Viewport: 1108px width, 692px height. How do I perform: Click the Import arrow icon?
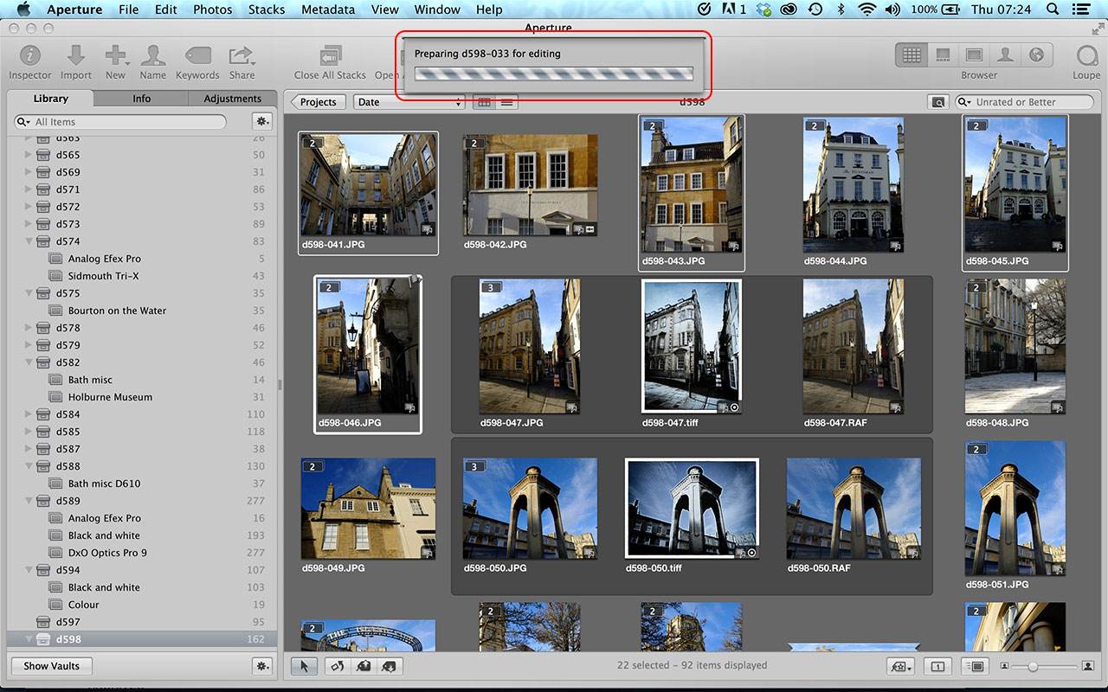[76, 56]
